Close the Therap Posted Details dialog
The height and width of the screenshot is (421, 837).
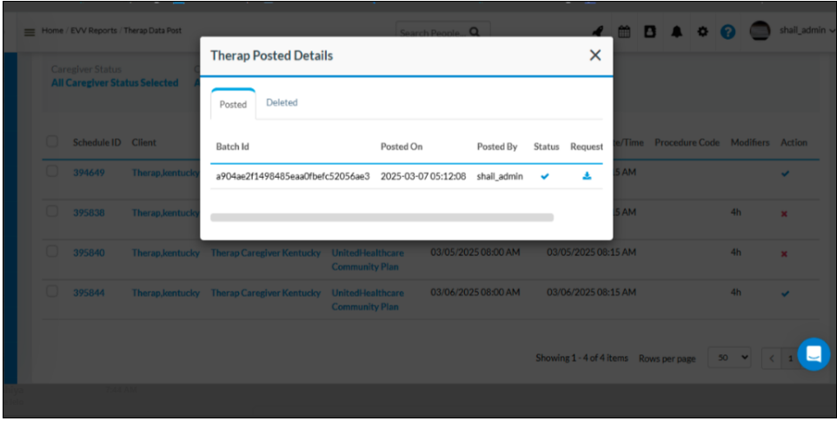pos(595,56)
